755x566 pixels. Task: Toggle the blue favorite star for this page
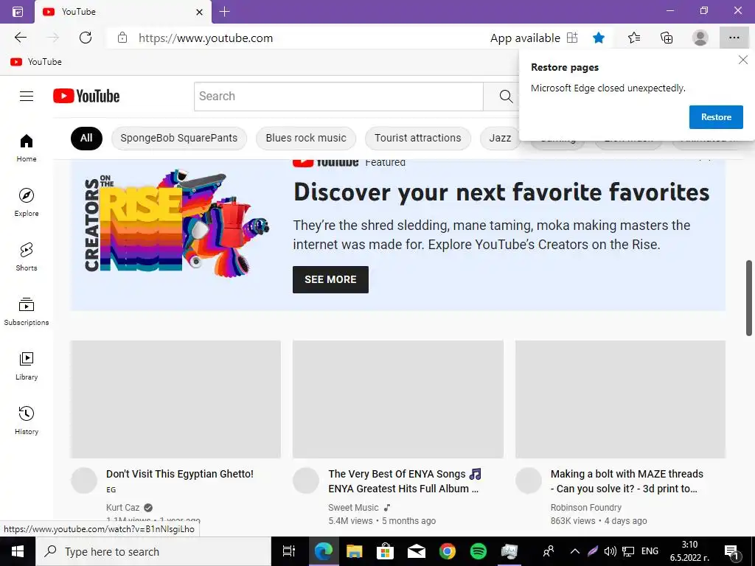point(599,38)
